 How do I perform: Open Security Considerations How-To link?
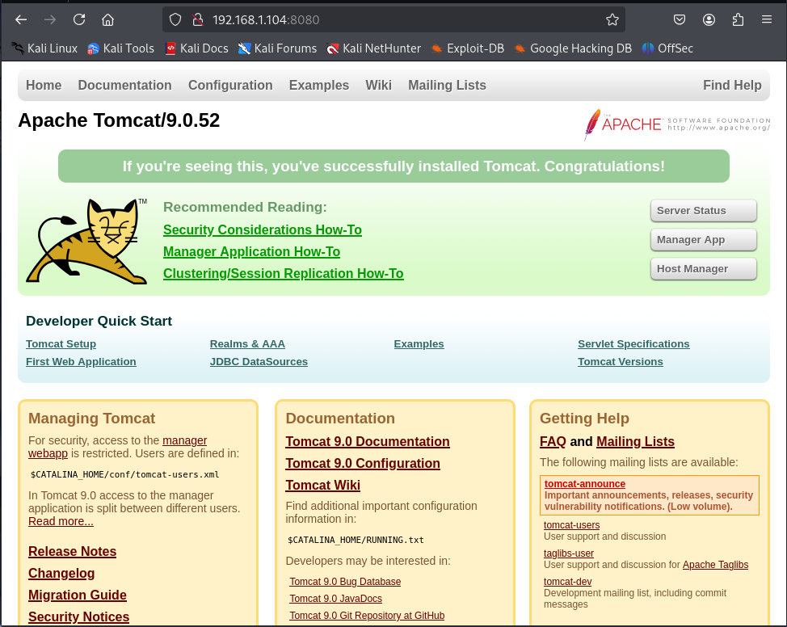263,230
